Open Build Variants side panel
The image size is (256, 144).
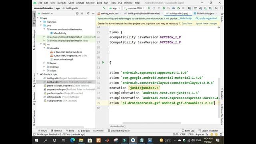tap(34, 118)
